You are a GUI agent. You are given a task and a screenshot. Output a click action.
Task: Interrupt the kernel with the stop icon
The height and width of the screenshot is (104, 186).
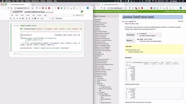click(35, 18)
